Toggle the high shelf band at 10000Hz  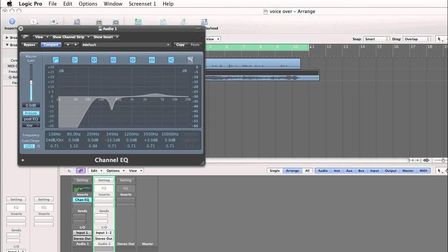[x=171, y=60]
